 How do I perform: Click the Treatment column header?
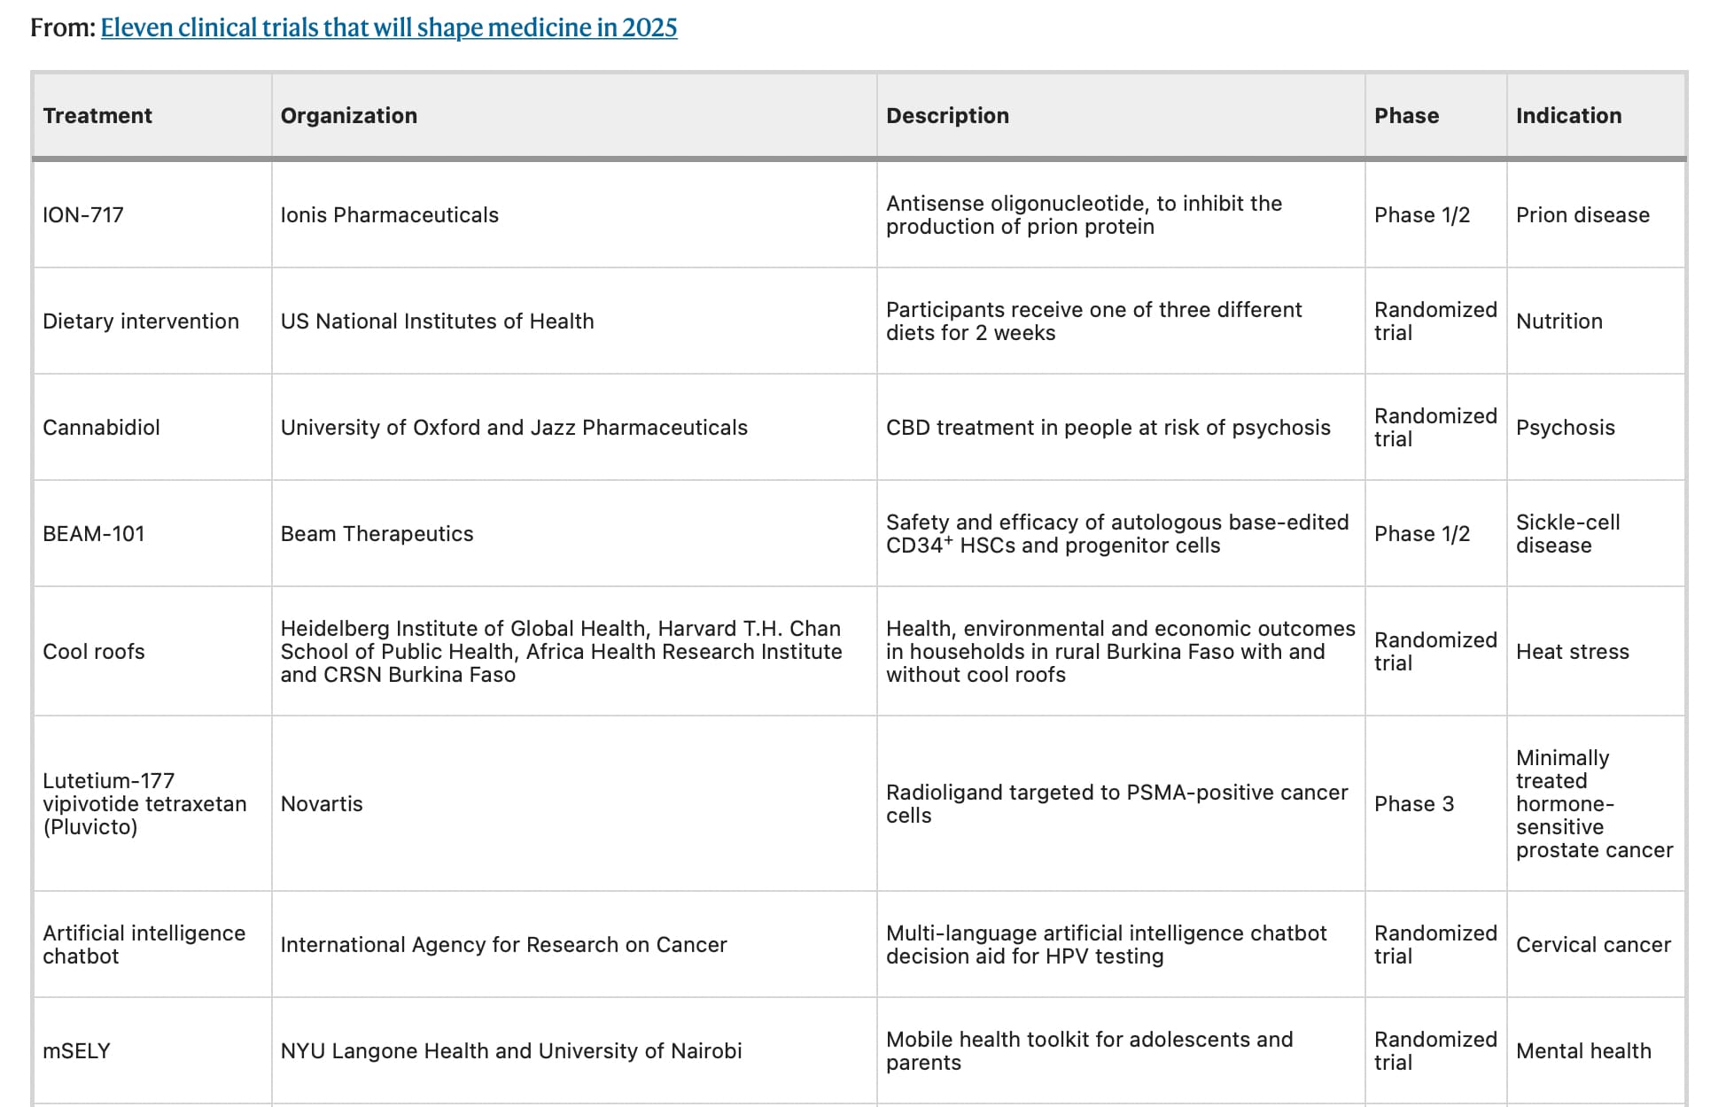coord(152,115)
